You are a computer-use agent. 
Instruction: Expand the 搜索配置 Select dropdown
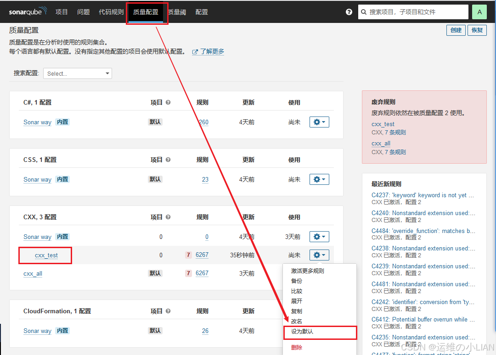[77, 73]
